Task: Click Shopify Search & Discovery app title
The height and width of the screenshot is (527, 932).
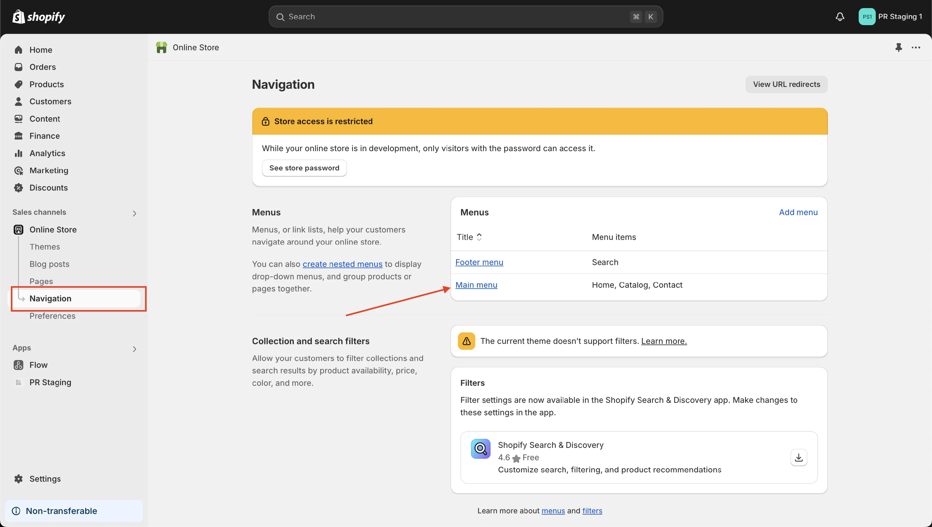Action: pos(551,445)
